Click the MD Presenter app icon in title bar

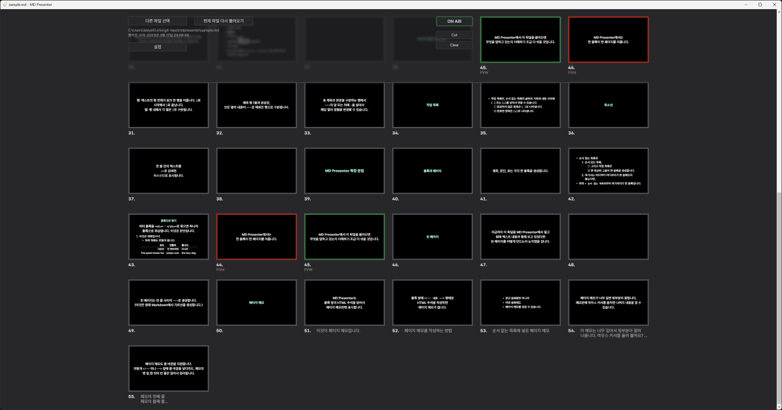[5, 4]
